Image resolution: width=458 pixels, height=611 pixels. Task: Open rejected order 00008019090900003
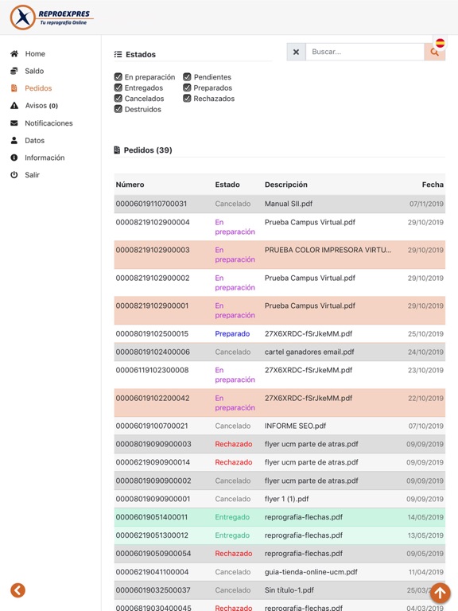click(279, 444)
